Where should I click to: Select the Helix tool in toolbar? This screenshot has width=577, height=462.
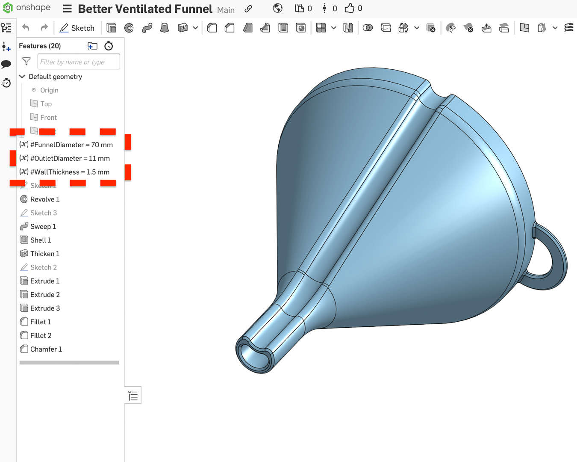click(x=569, y=28)
